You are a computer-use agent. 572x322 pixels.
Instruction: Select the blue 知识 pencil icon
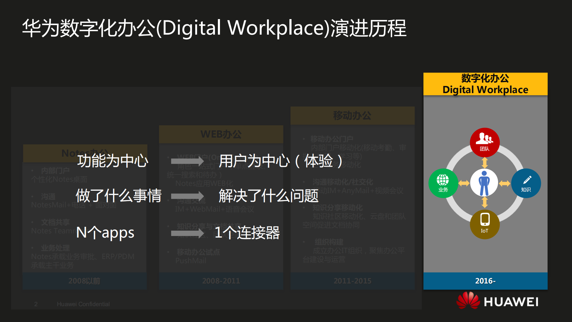526,183
